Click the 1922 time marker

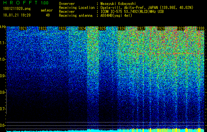(42, 28)
